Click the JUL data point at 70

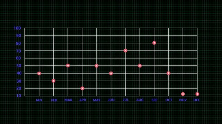pyautogui.click(x=125, y=51)
